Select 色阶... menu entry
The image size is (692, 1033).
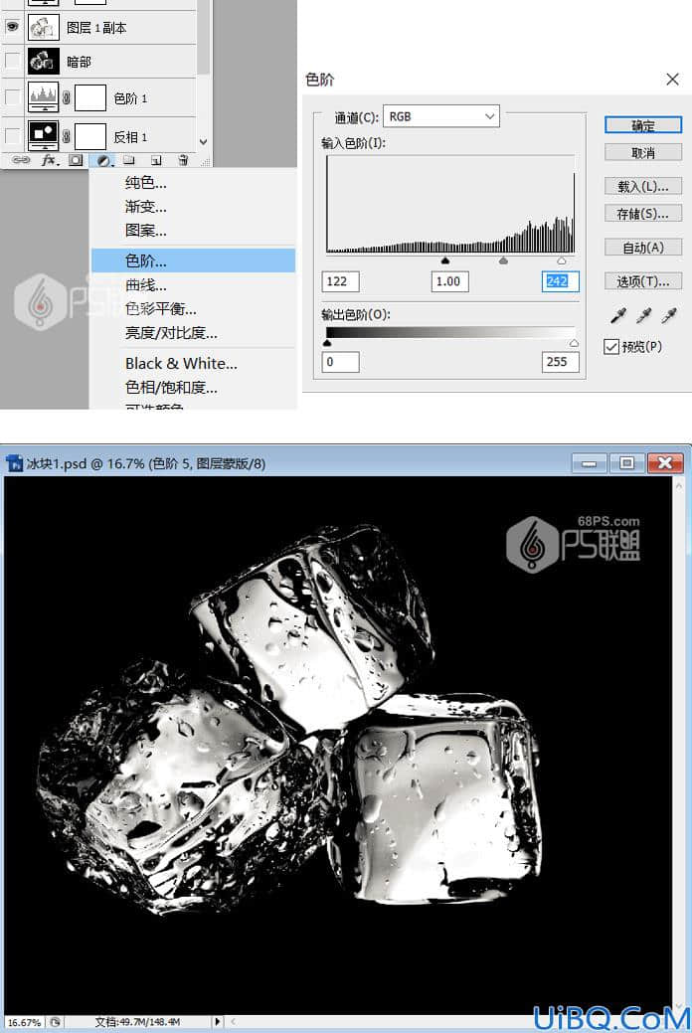tap(193, 260)
